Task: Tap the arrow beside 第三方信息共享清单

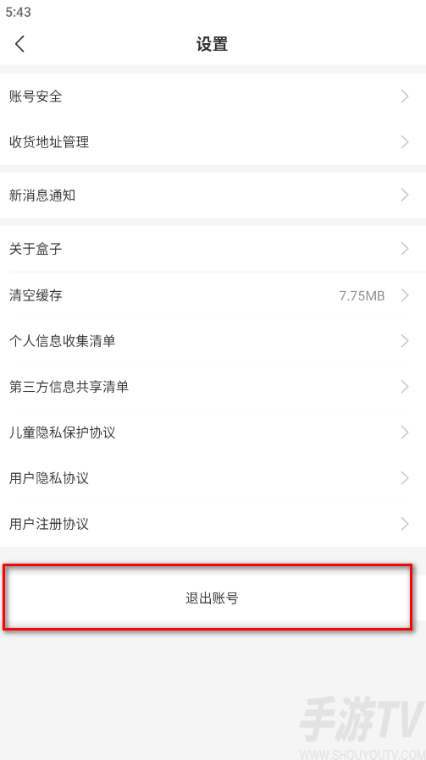Action: pyautogui.click(x=405, y=386)
